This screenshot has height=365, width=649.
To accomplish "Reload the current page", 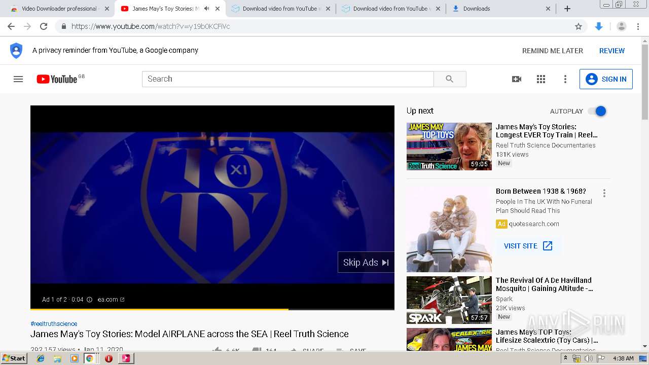I will coord(44,26).
